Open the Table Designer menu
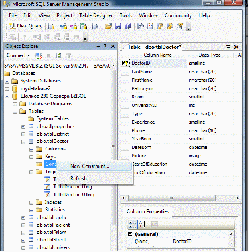The image size is (249, 252). [x=96, y=15]
